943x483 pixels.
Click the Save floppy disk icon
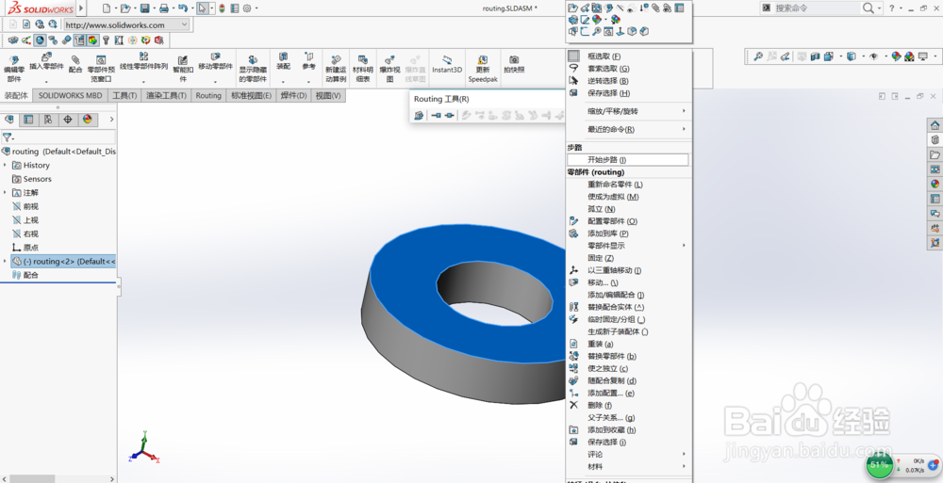(x=144, y=8)
